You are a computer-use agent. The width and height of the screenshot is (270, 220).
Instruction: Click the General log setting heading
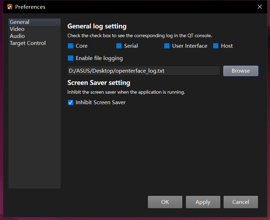point(97,26)
